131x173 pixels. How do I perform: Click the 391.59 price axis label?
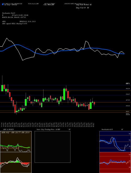[x=128, y=89]
